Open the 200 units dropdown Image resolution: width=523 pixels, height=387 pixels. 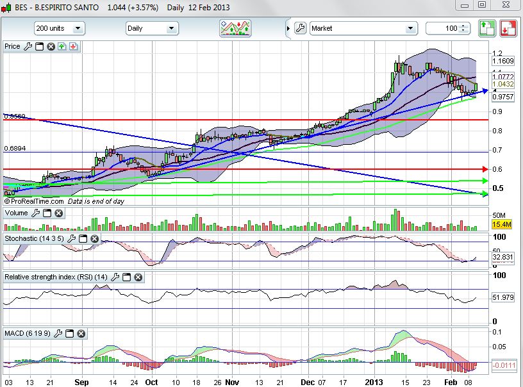point(60,28)
